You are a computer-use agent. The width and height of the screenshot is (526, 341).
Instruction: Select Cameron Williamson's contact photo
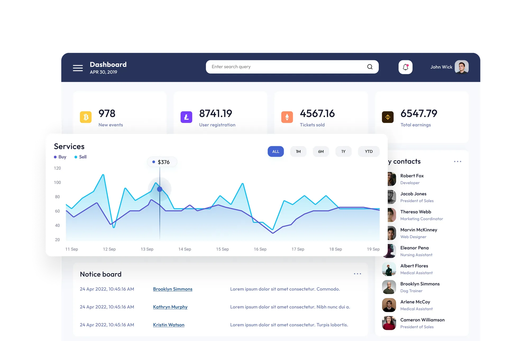389,323
